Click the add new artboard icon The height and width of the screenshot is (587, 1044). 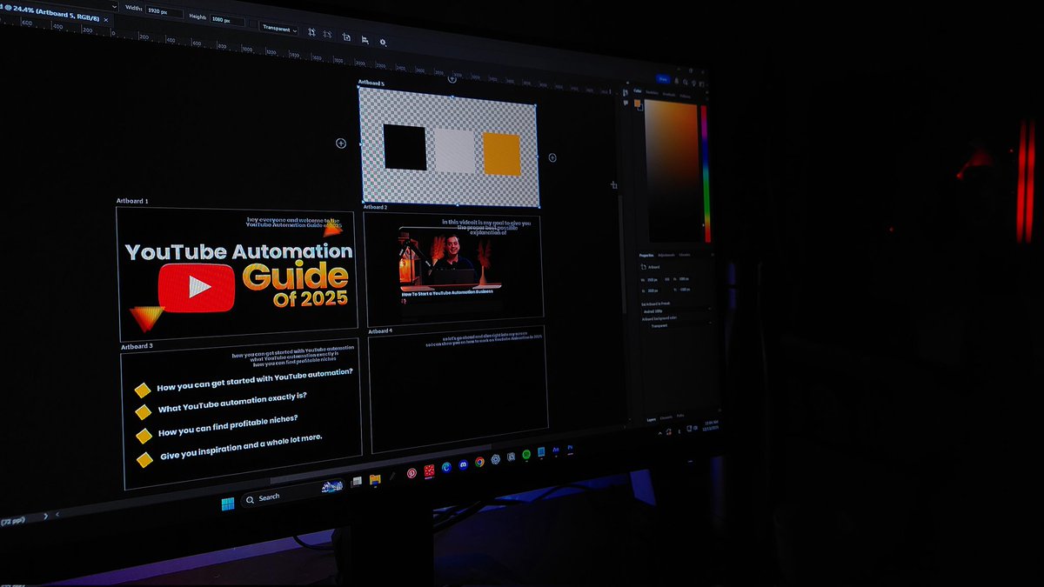tap(346, 37)
